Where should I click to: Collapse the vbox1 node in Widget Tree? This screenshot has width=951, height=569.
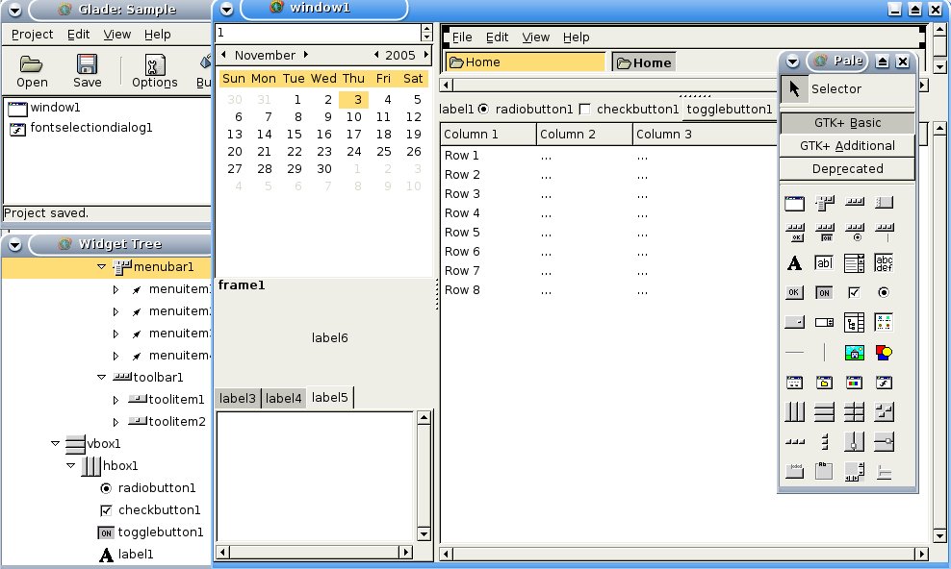(x=56, y=444)
